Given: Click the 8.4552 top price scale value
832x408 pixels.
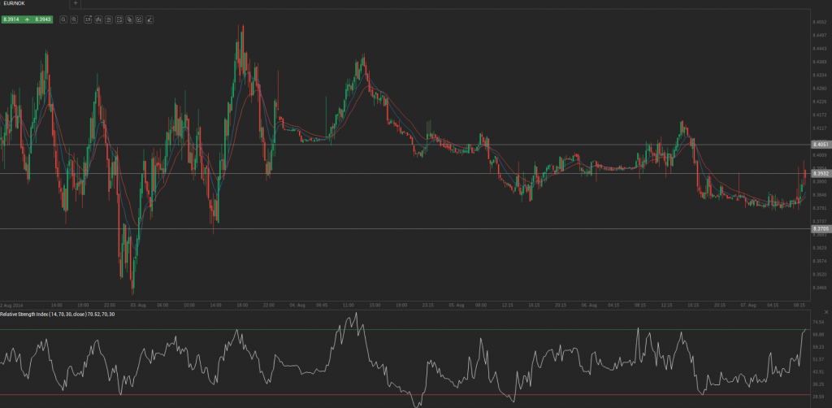Looking at the screenshot, I should (x=820, y=22).
